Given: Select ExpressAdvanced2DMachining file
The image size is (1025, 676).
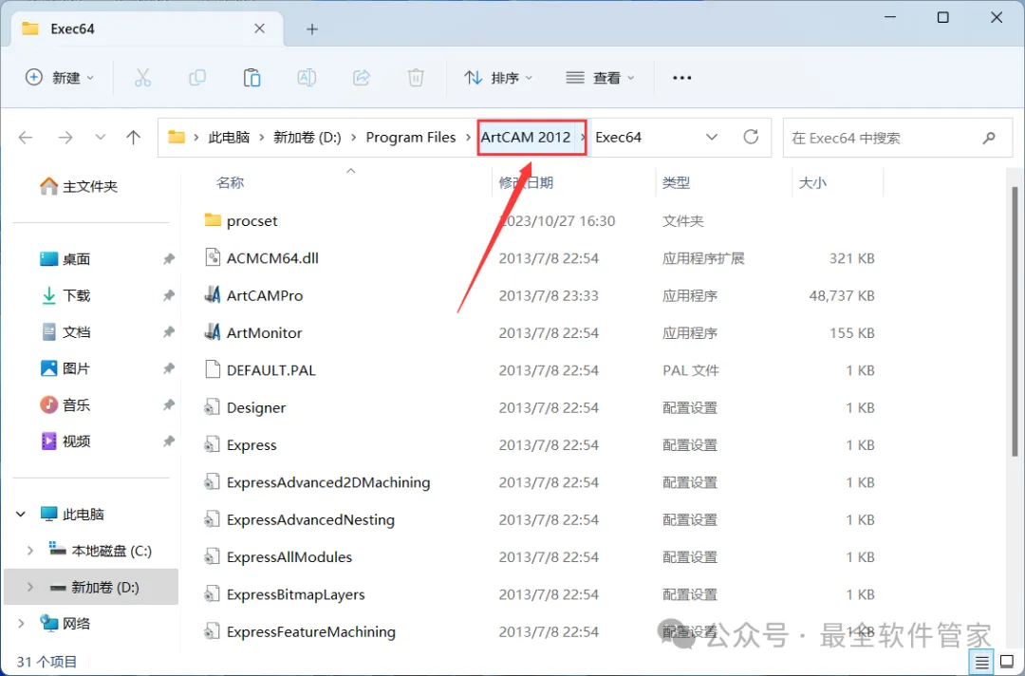Looking at the screenshot, I should click(328, 482).
